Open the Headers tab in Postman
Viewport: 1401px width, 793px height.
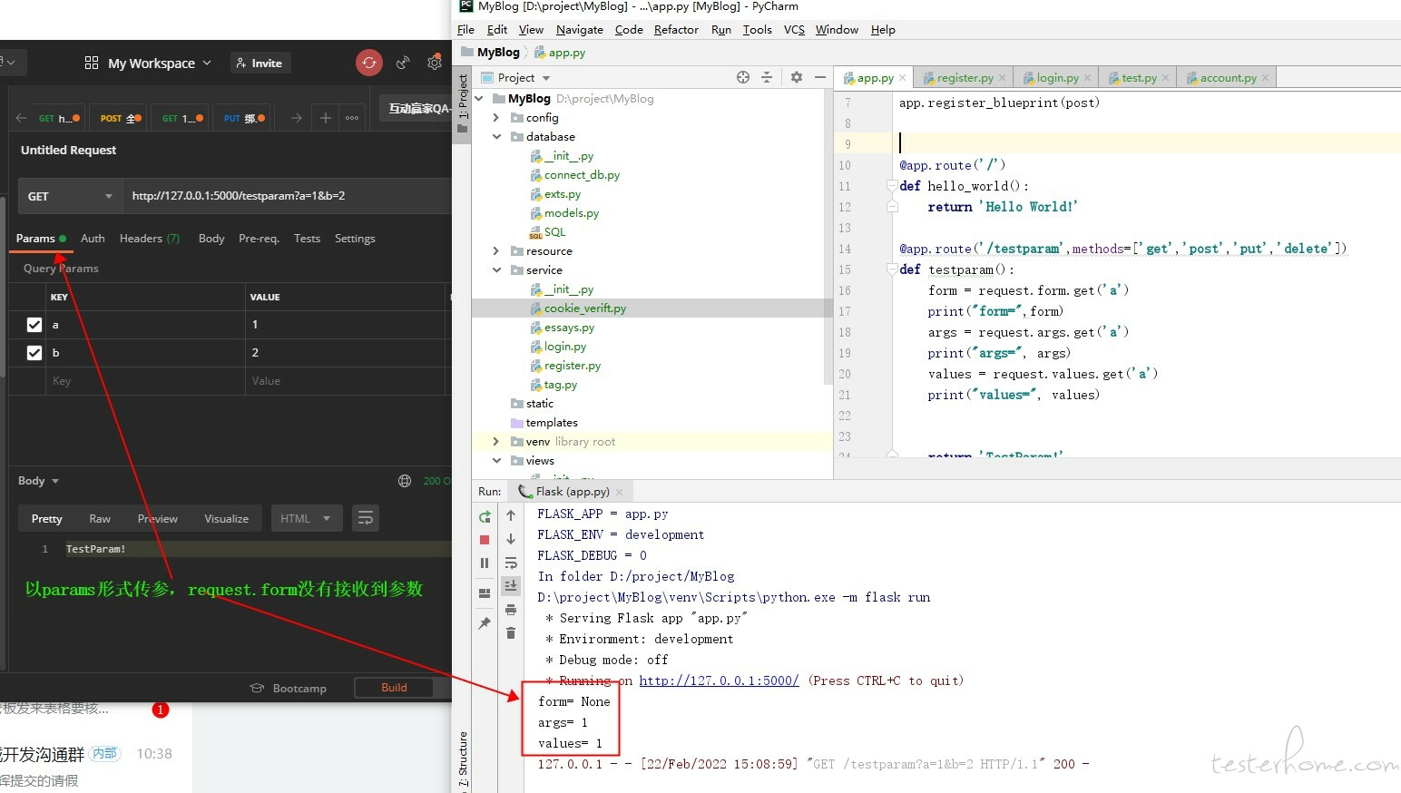150,239
